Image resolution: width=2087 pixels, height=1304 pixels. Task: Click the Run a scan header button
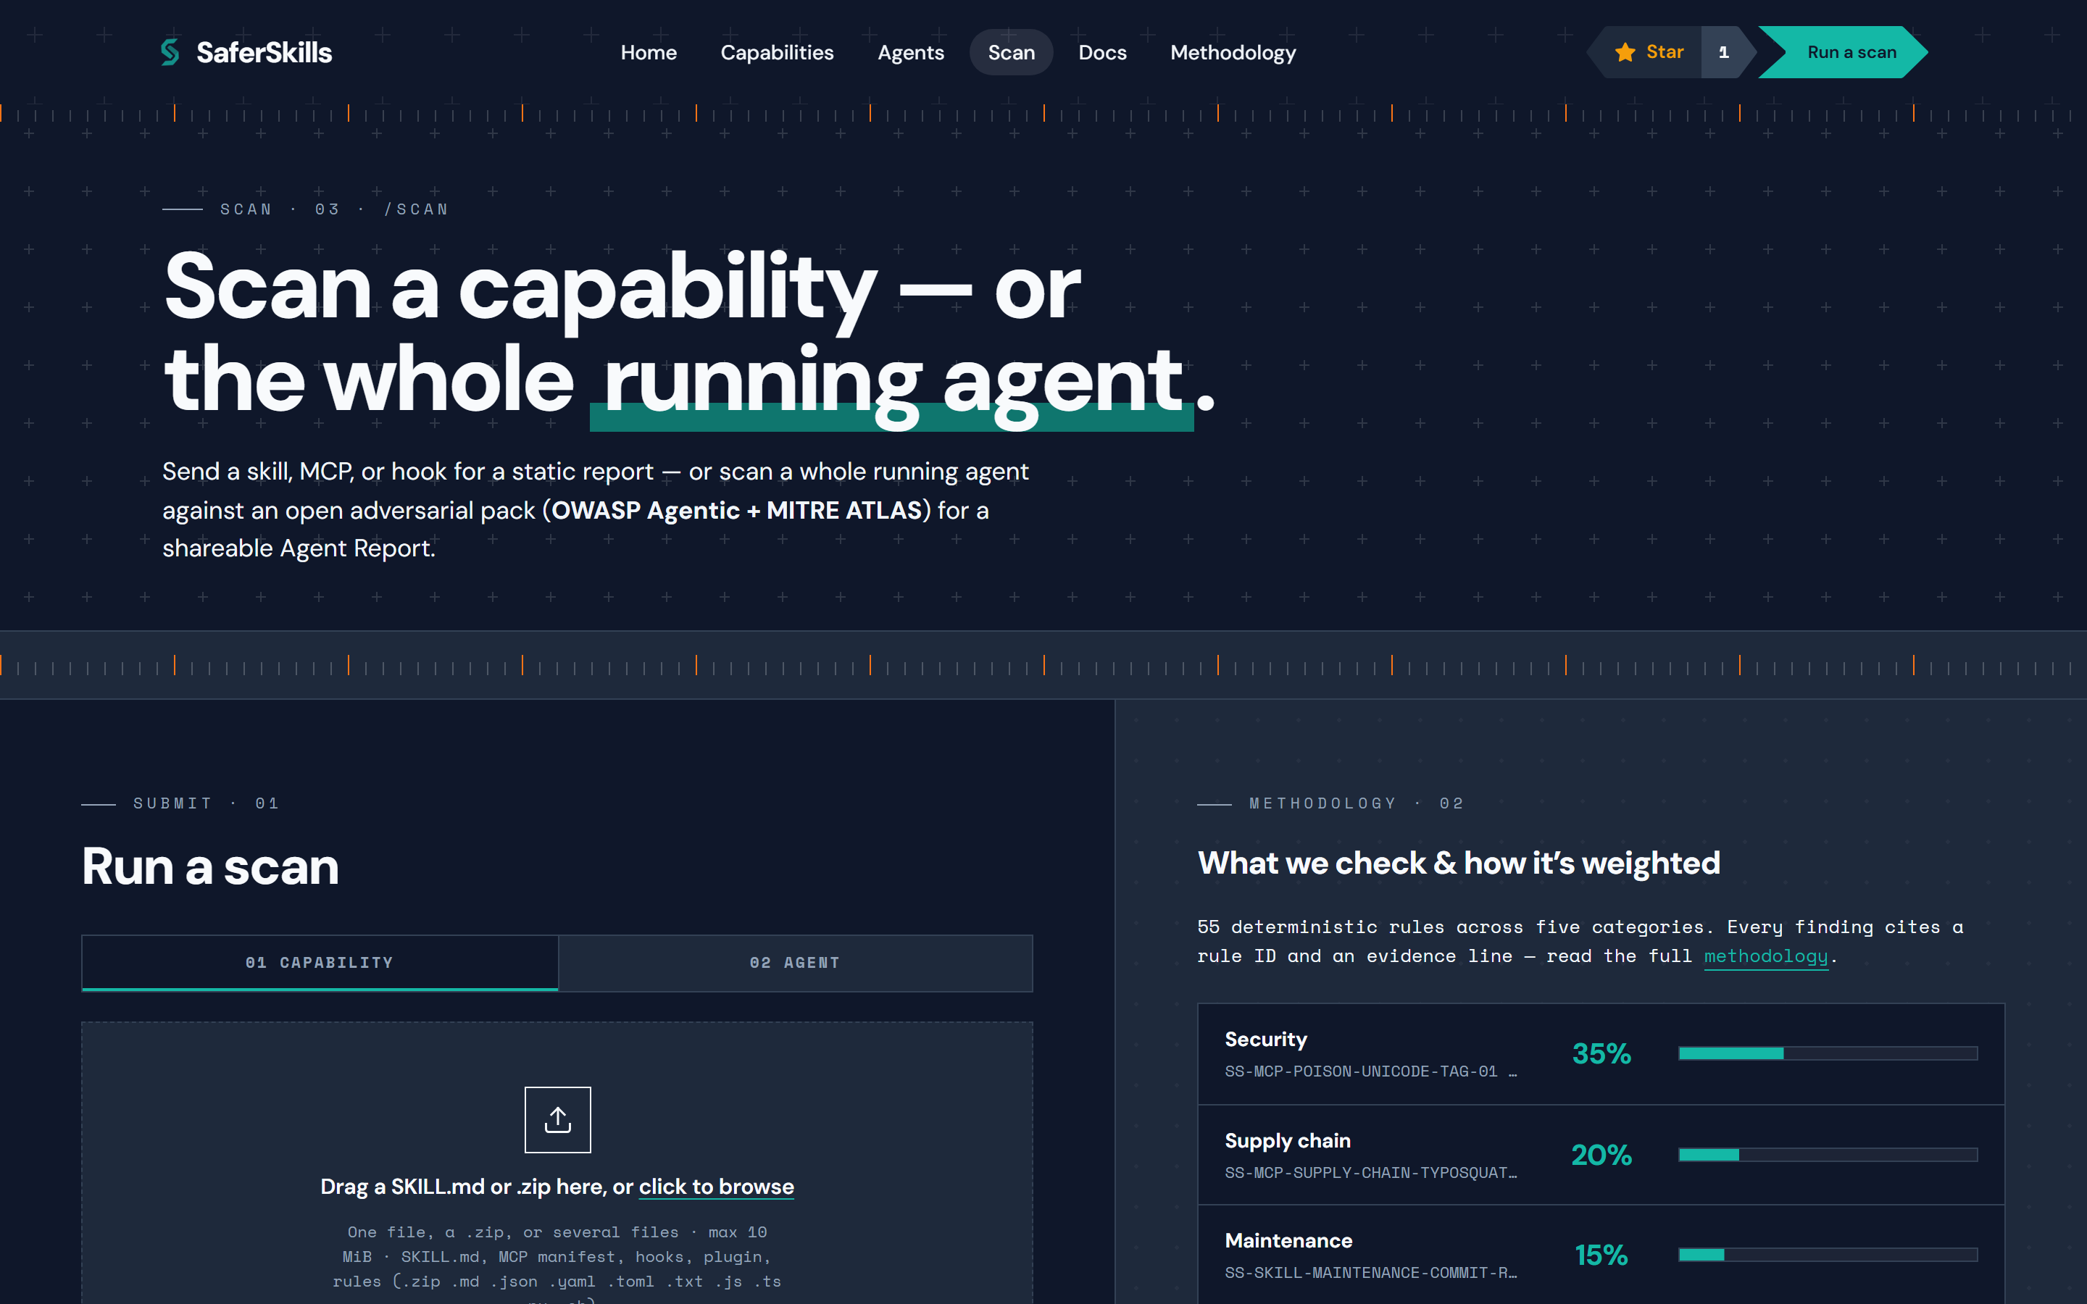(1844, 53)
